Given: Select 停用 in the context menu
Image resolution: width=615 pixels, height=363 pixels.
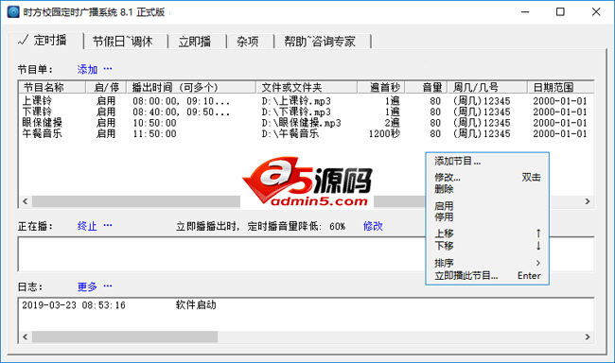Looking at the screenshot, I should point(487,216).
